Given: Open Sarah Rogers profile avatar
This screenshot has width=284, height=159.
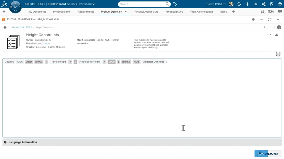Looking at the screenshot, I should coord(231,4).
